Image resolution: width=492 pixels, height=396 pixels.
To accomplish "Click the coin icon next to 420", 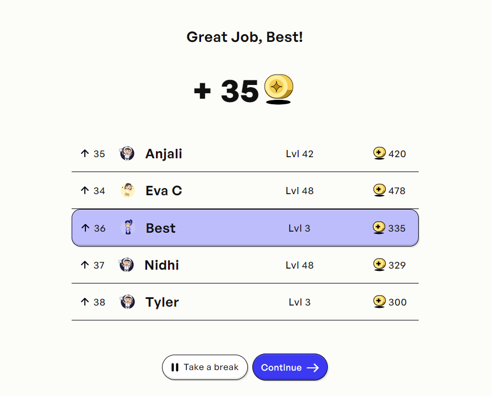I will 379,154.
